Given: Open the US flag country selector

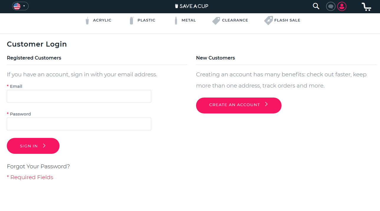Looking at the screenshot, I should click(x=20, y=6).
